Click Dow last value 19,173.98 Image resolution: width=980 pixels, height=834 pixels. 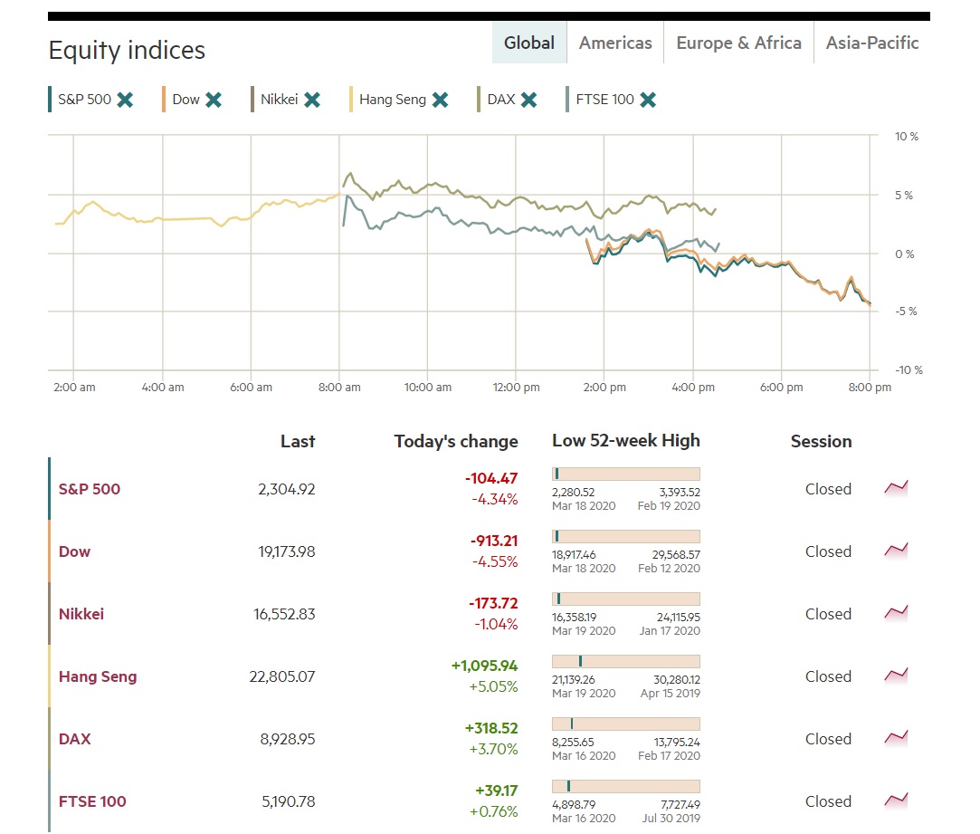point(286,551)
